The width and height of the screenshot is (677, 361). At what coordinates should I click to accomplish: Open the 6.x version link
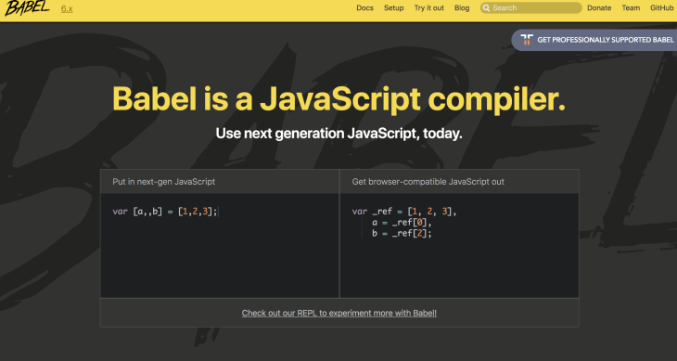coord(67,8)
